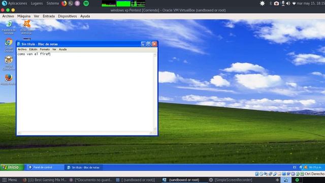Screen dimensions: 325x183
Task: Open Papelera de reciclaje on XP desktop
Action: tap(9, 27)
